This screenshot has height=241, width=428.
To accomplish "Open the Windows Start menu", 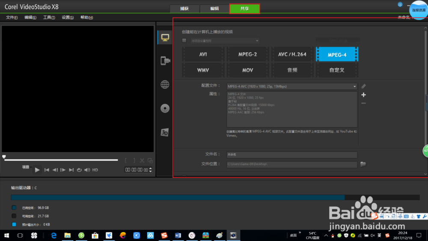I will [6, 235].
